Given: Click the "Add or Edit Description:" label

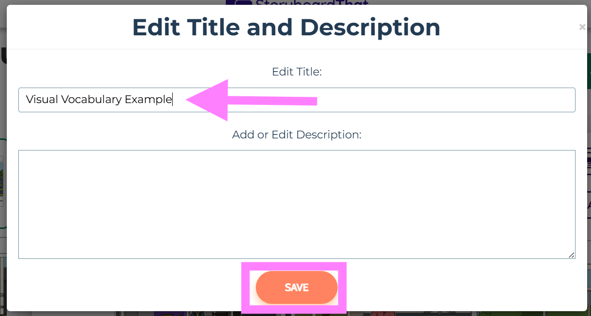Looking at the screenshot, I should coord(296,135).
